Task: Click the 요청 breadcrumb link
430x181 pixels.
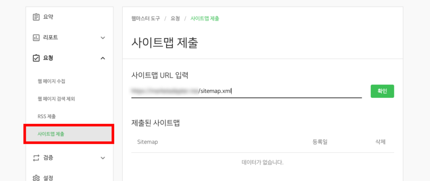Action: coord(175,18)
